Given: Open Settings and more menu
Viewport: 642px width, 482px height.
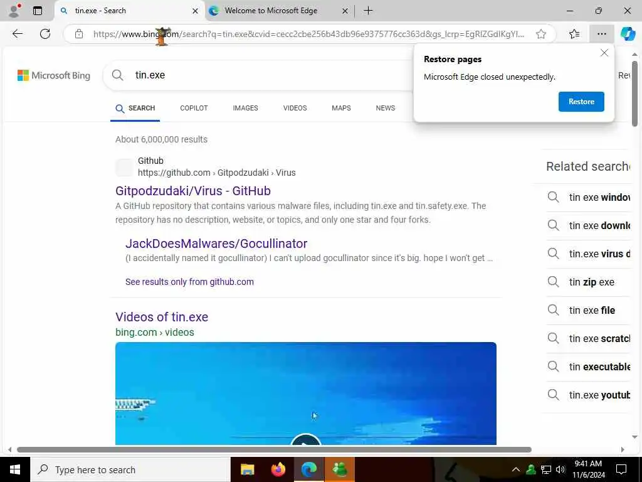Looking at the screenshot, I should click(601, 34).
